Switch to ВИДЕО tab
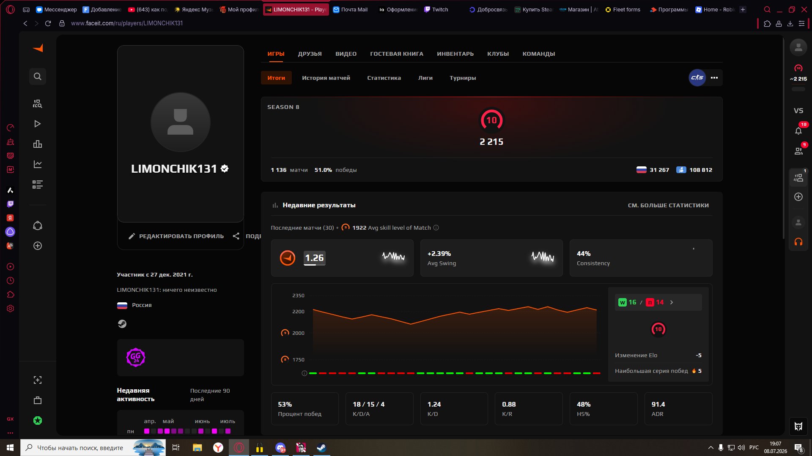The image size is (812, 456). pyautogui.click(x=346, y=54)
